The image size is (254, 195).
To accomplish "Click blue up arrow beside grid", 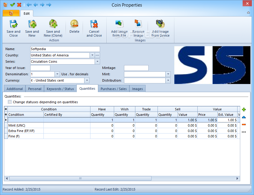I will point(244,117).
